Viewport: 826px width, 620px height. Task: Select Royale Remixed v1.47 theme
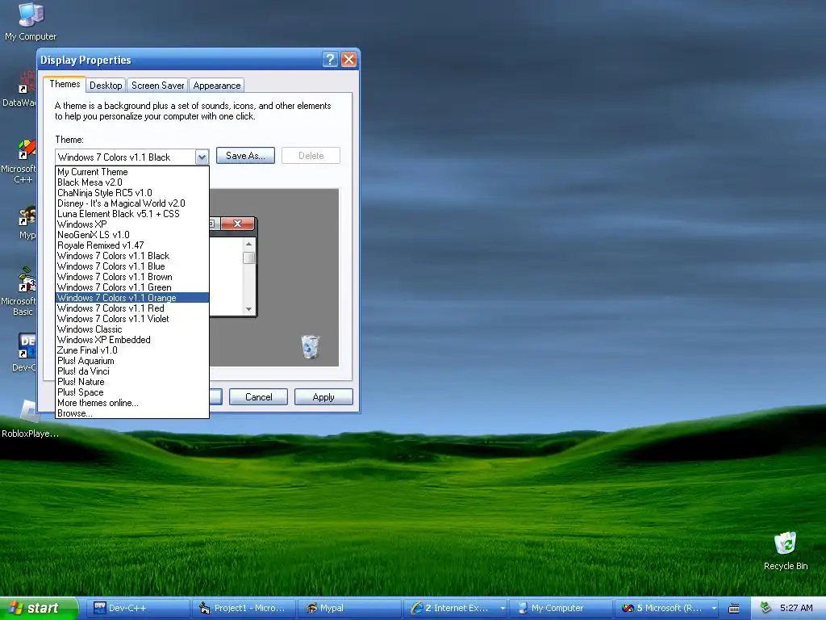pos(132,245)
